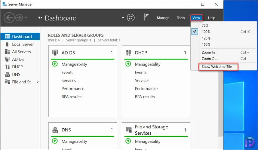Image resolution: width=258 pixels, height=150 pixels.
Task: Click the forward navigation arrow
Action: [x=19, y=18]
